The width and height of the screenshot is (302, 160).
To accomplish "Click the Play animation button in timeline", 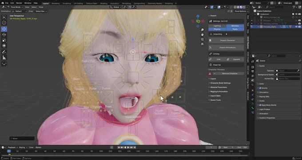I will pos(128,148).
